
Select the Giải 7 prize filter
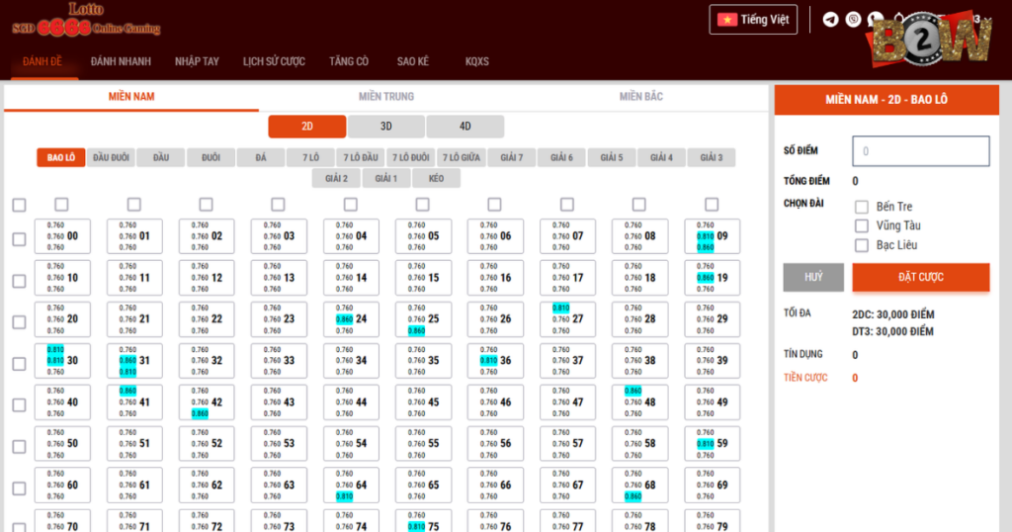point(512,158)
